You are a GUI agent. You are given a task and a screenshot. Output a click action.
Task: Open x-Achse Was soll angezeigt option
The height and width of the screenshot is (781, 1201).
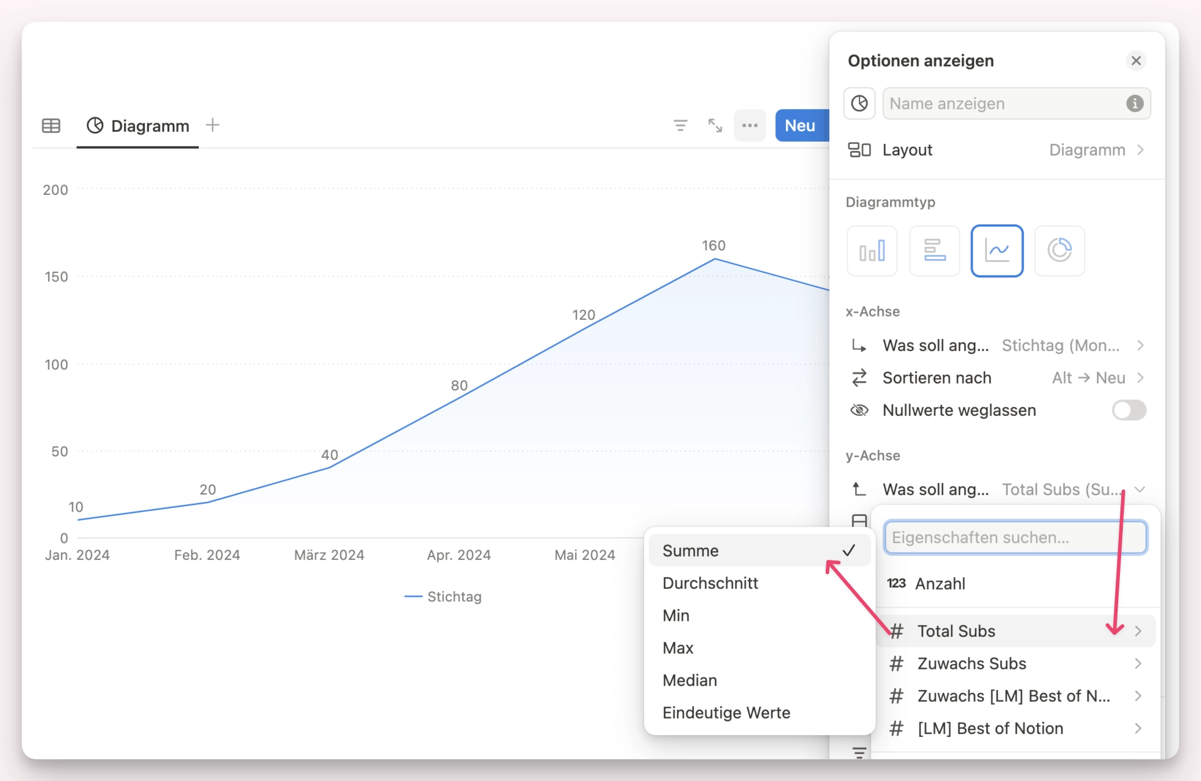[997, 345]
